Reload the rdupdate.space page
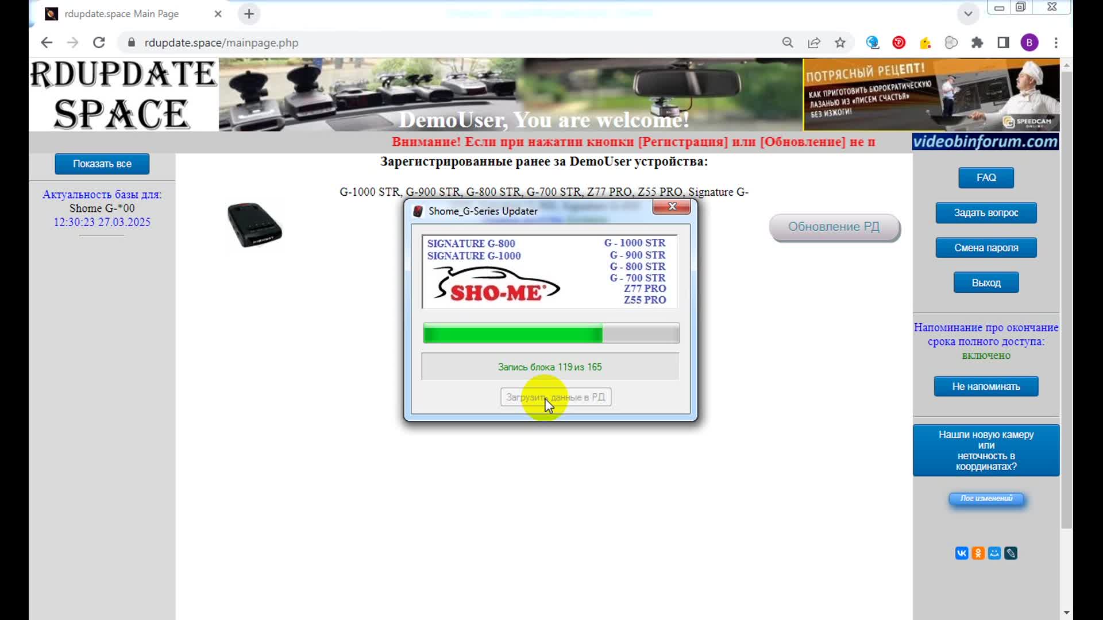 coord(99,42)
